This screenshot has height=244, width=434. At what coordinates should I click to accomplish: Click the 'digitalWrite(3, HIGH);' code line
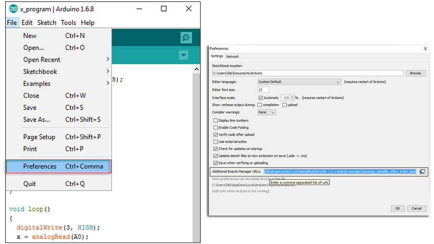click(x=58, y=228)
